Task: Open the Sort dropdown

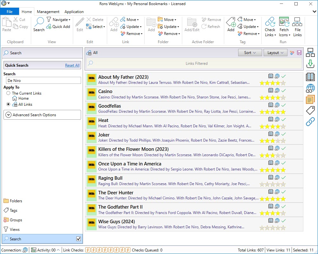Action: click(250, 53)
